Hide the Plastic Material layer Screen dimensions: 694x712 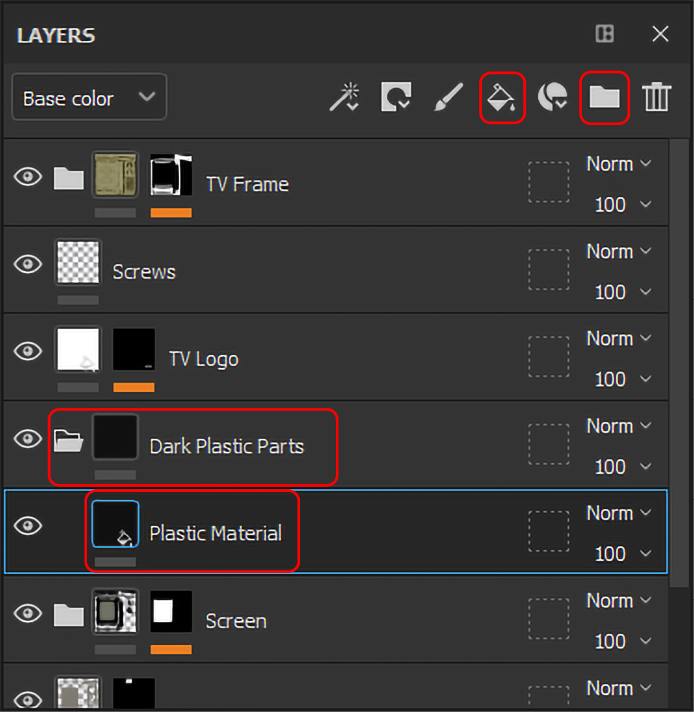(28, 526)
